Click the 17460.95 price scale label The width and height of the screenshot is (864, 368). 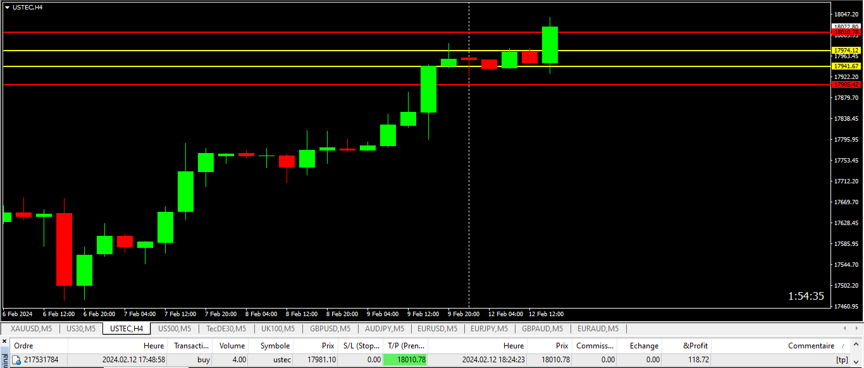point(846,306)
